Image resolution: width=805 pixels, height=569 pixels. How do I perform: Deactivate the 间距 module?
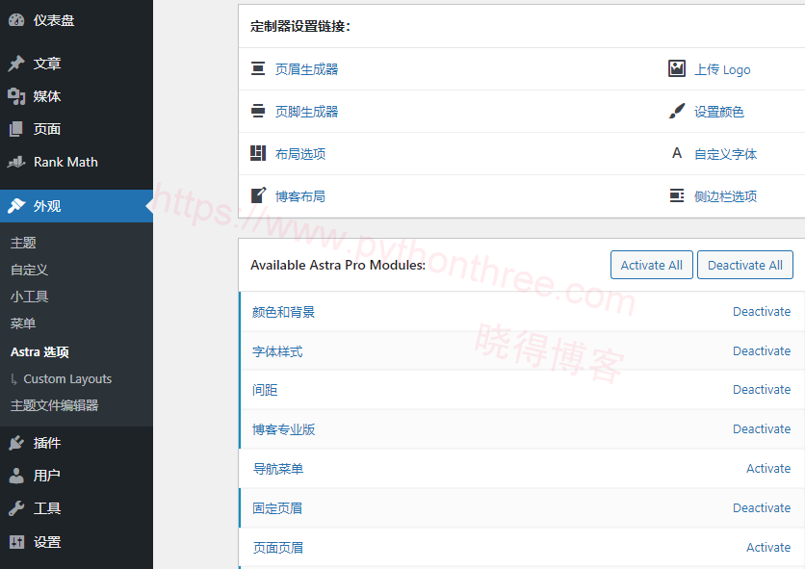tap(762, 390)
